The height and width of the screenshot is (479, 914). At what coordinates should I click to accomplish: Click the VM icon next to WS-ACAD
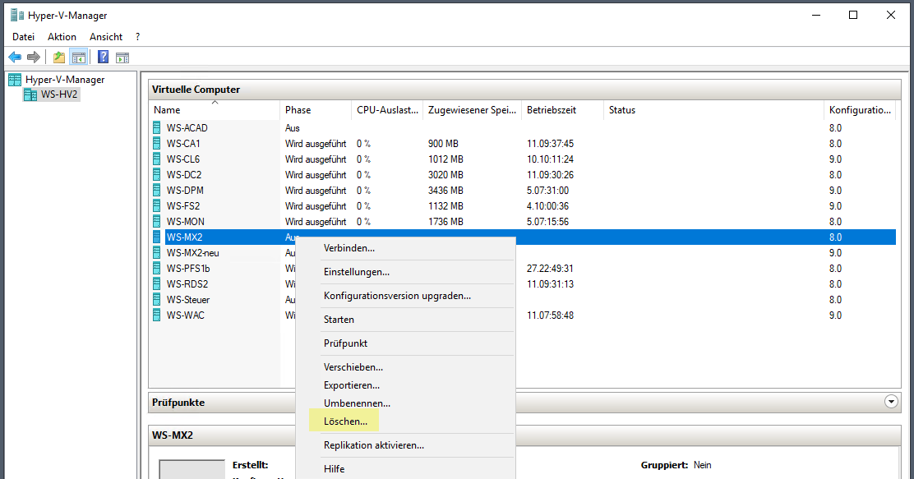[x=157, y=127]
